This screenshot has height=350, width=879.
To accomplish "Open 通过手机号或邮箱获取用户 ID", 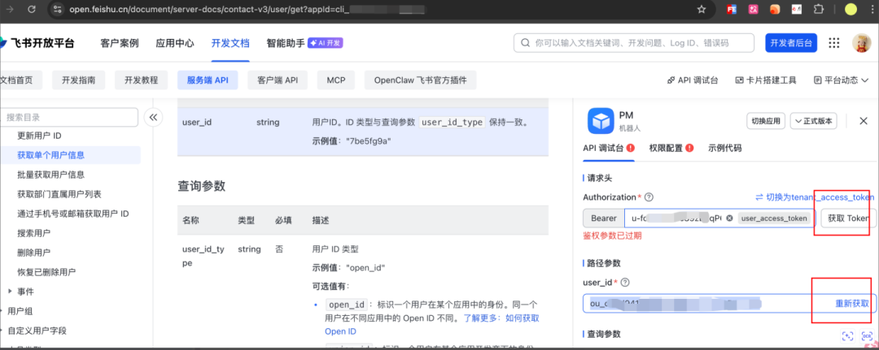I will (x=73, y=214).
